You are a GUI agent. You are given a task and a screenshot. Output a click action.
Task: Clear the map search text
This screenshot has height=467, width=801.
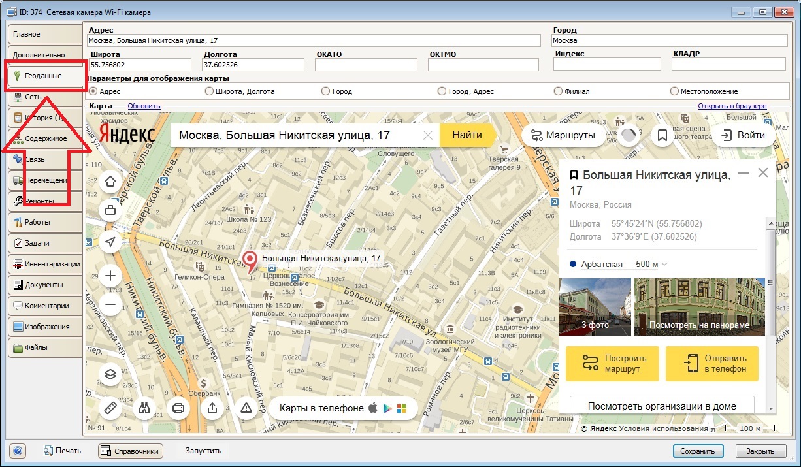pyautogui.click(x=428, y=135)
